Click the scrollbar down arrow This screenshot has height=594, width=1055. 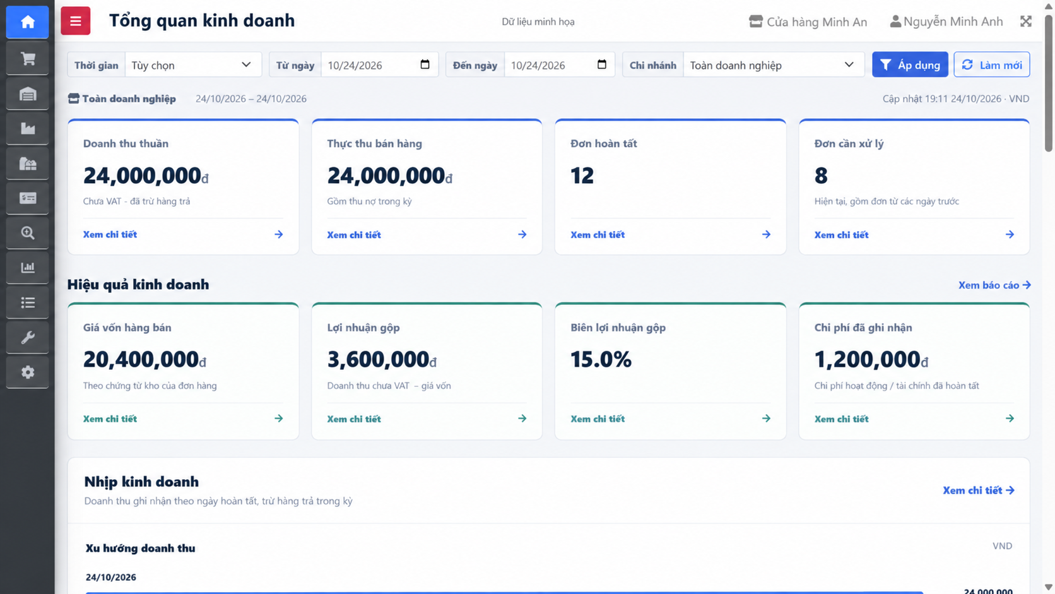point(1048,588)
